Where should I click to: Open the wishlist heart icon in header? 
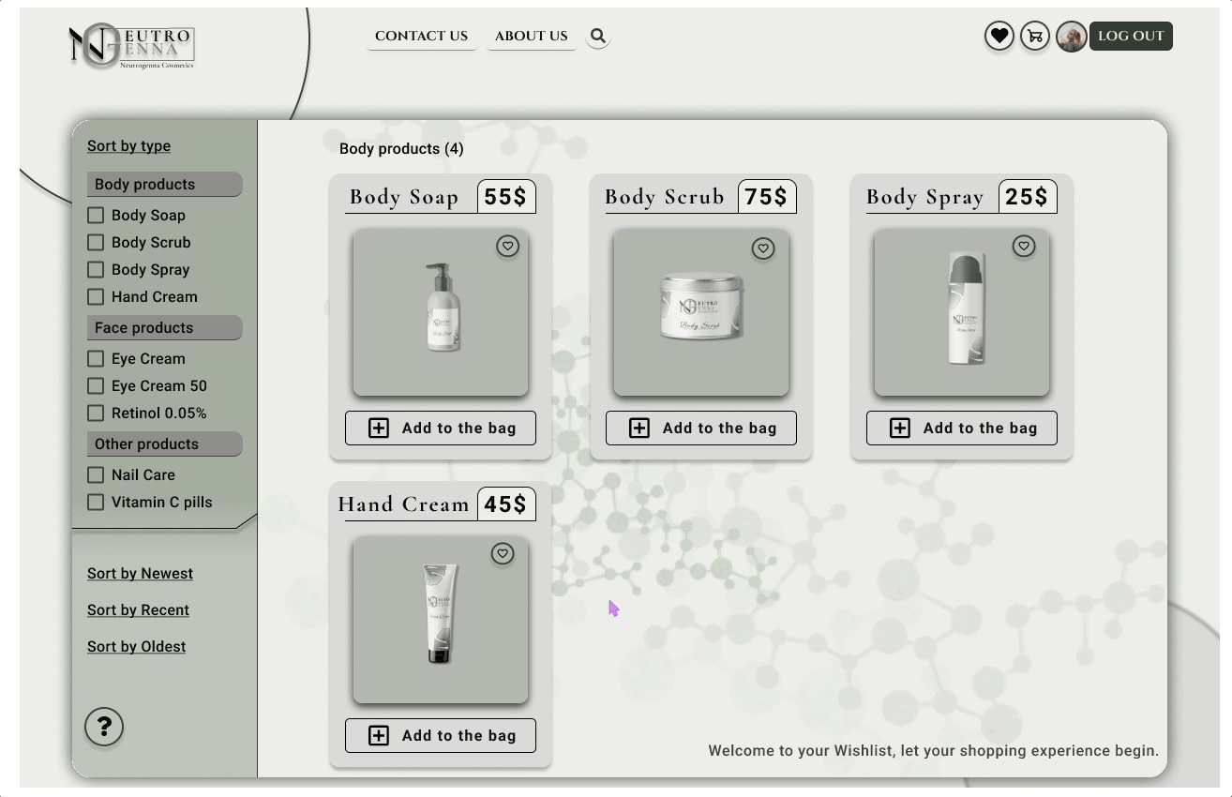[999, 37]
